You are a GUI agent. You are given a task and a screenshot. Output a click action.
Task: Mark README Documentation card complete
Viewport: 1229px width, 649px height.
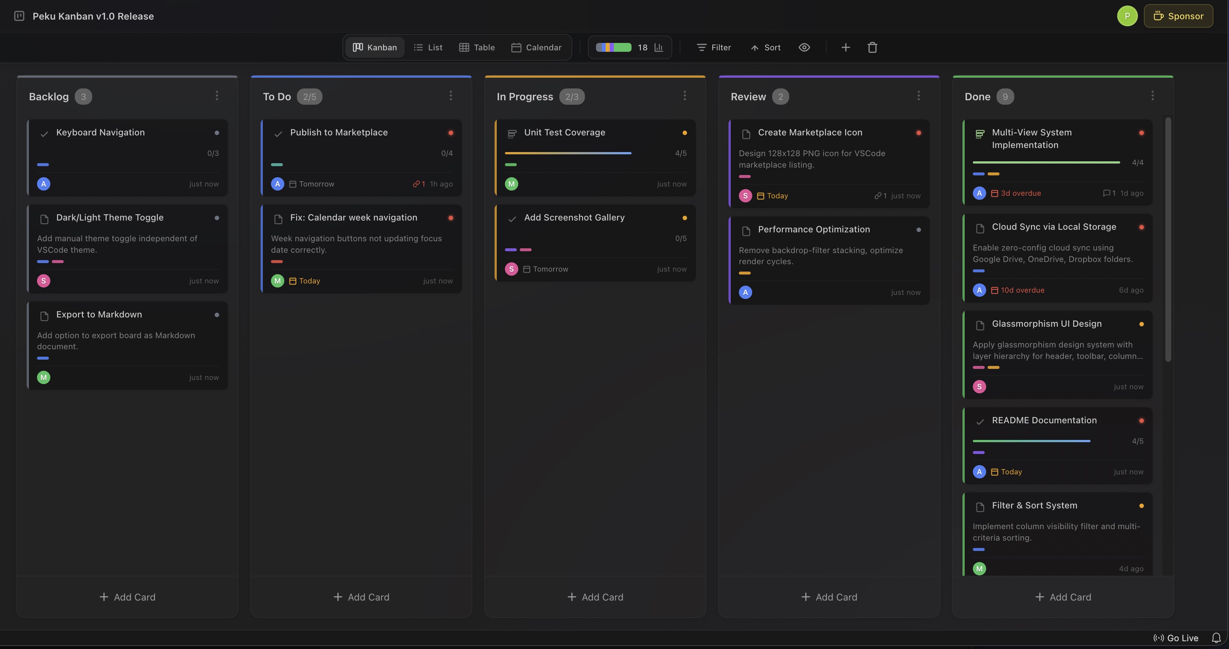tap(981, 422)
